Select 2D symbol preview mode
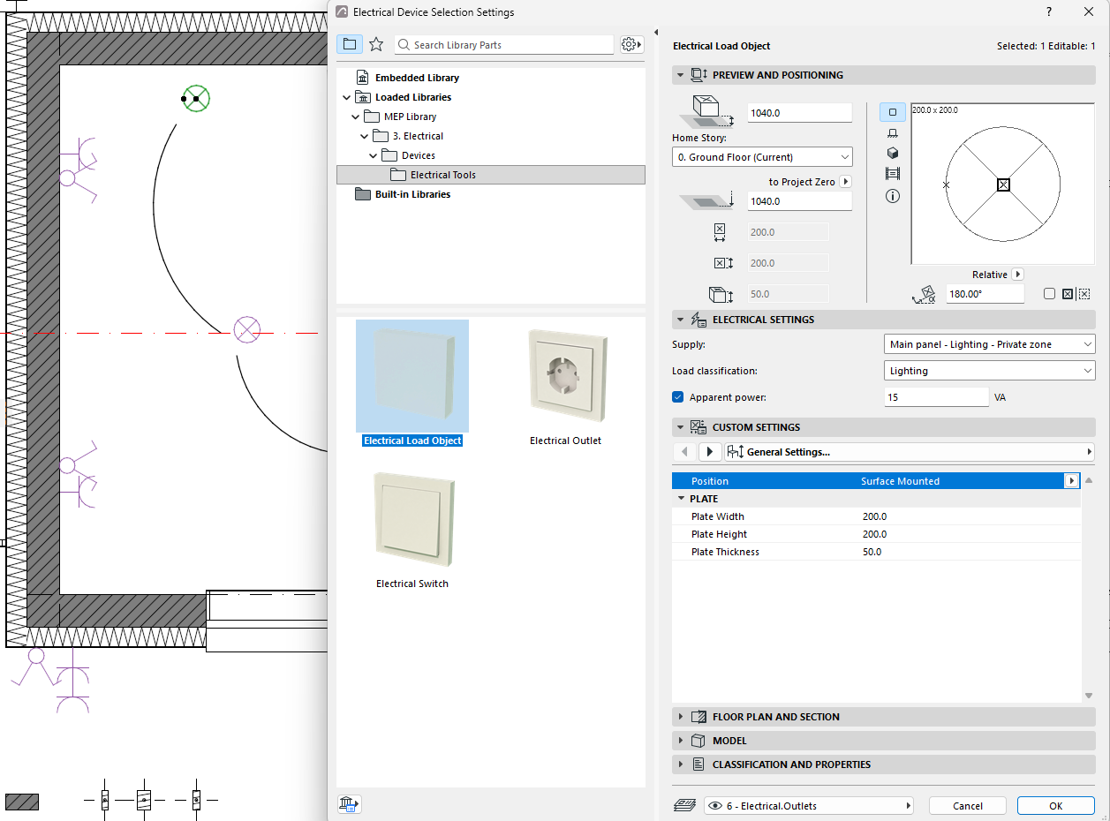This screenshot has height=821, width=1110. 893,112
